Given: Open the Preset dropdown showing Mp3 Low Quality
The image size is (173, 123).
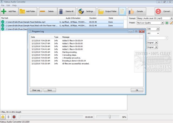Looking at the screenshot, I should [150, 23].
